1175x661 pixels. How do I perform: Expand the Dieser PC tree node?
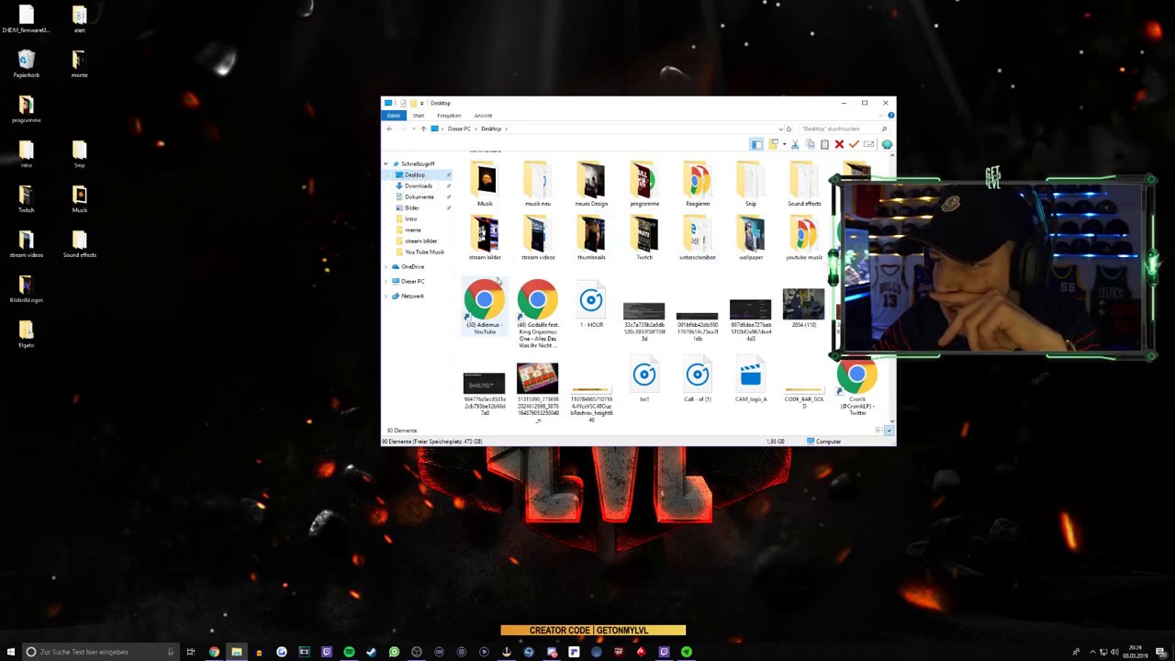(x=386, y=281)
